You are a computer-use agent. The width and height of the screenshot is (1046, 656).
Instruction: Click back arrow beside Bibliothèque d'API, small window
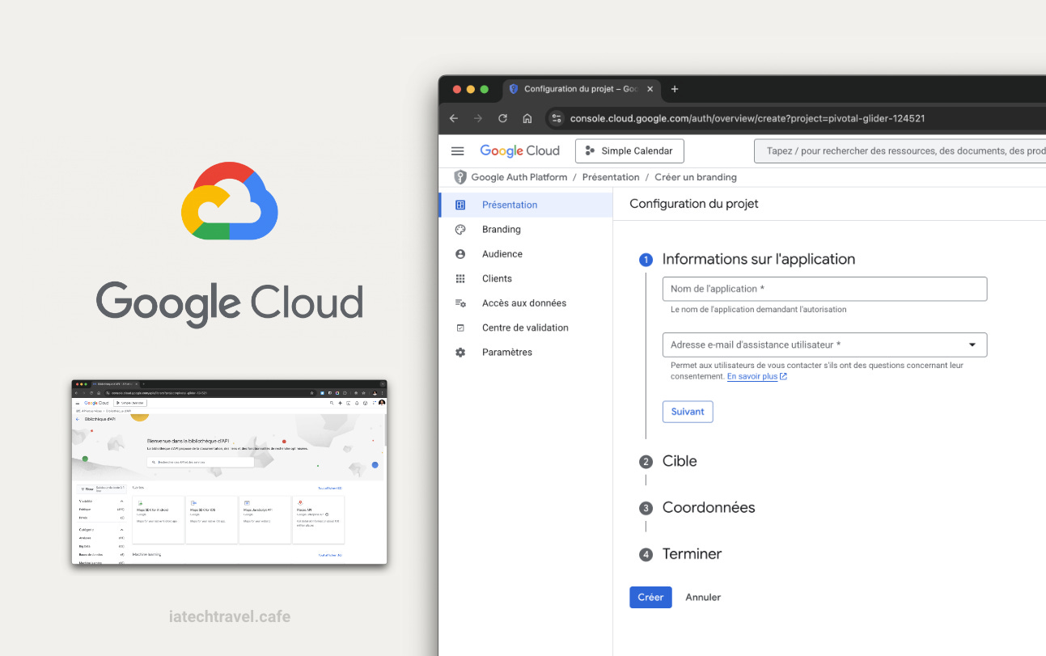[x=78, y=419]
